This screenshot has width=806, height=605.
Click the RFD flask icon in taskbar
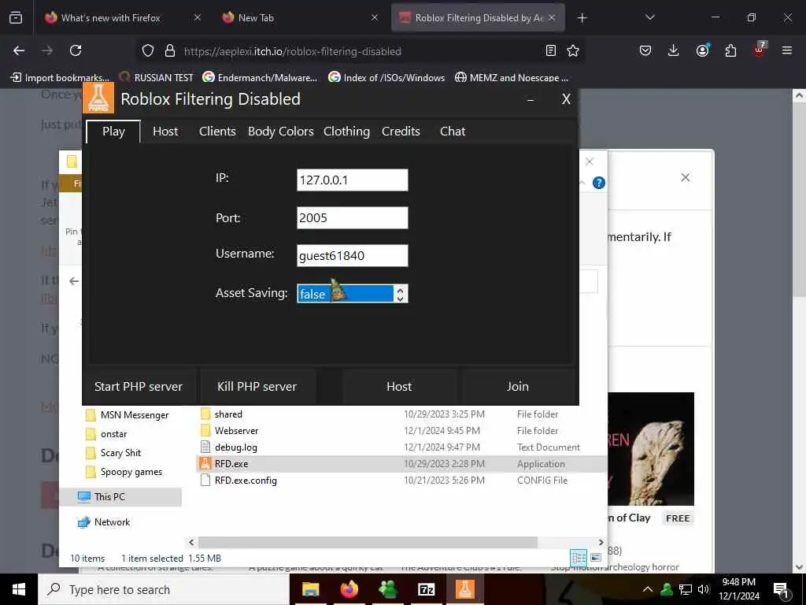point(464,589)
